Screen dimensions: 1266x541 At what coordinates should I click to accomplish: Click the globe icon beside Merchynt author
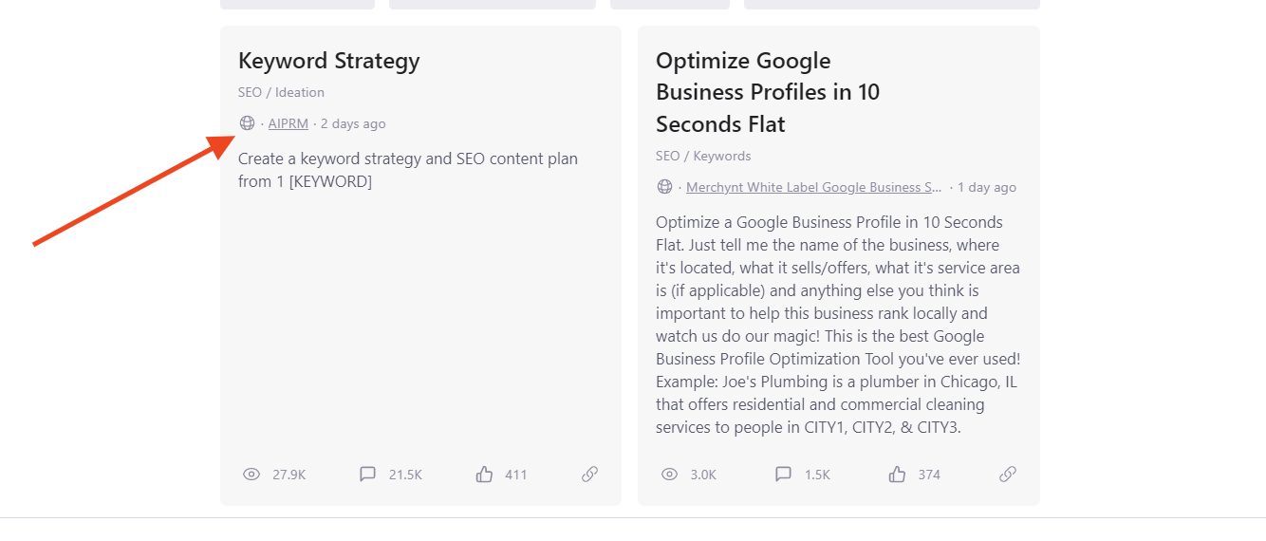pos(664,187)
